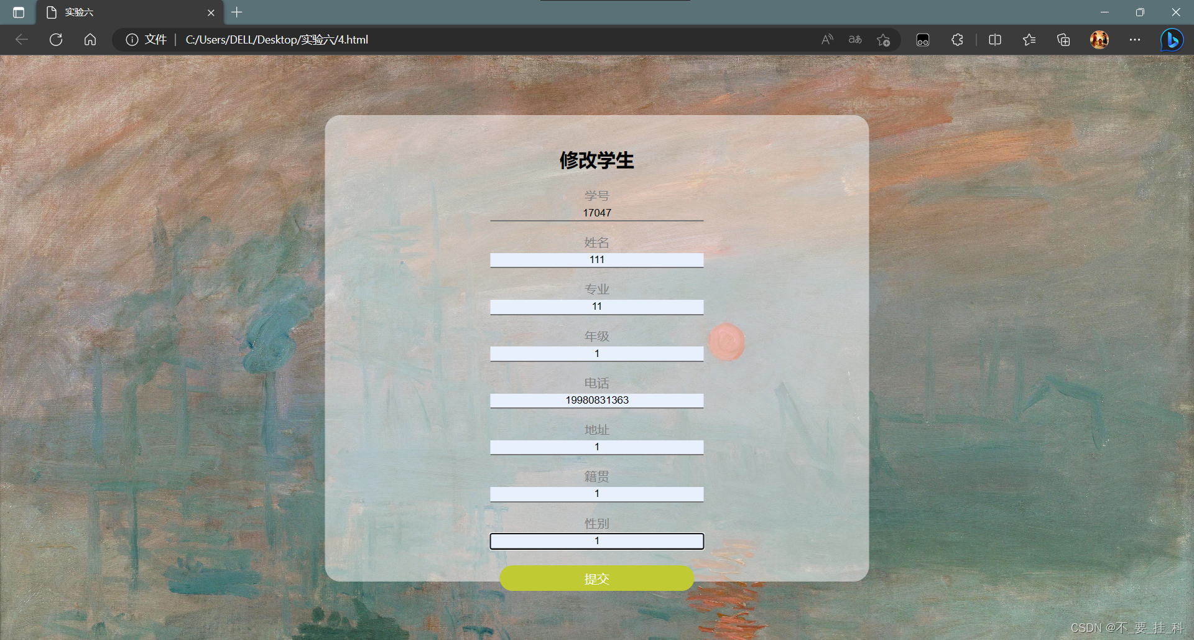Reload the page with the refresh icon
This screenshot has width=1194, height=640.
(x=56, y=40)
